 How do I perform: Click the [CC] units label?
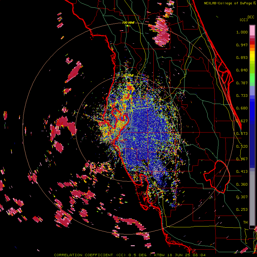(244, 20)
